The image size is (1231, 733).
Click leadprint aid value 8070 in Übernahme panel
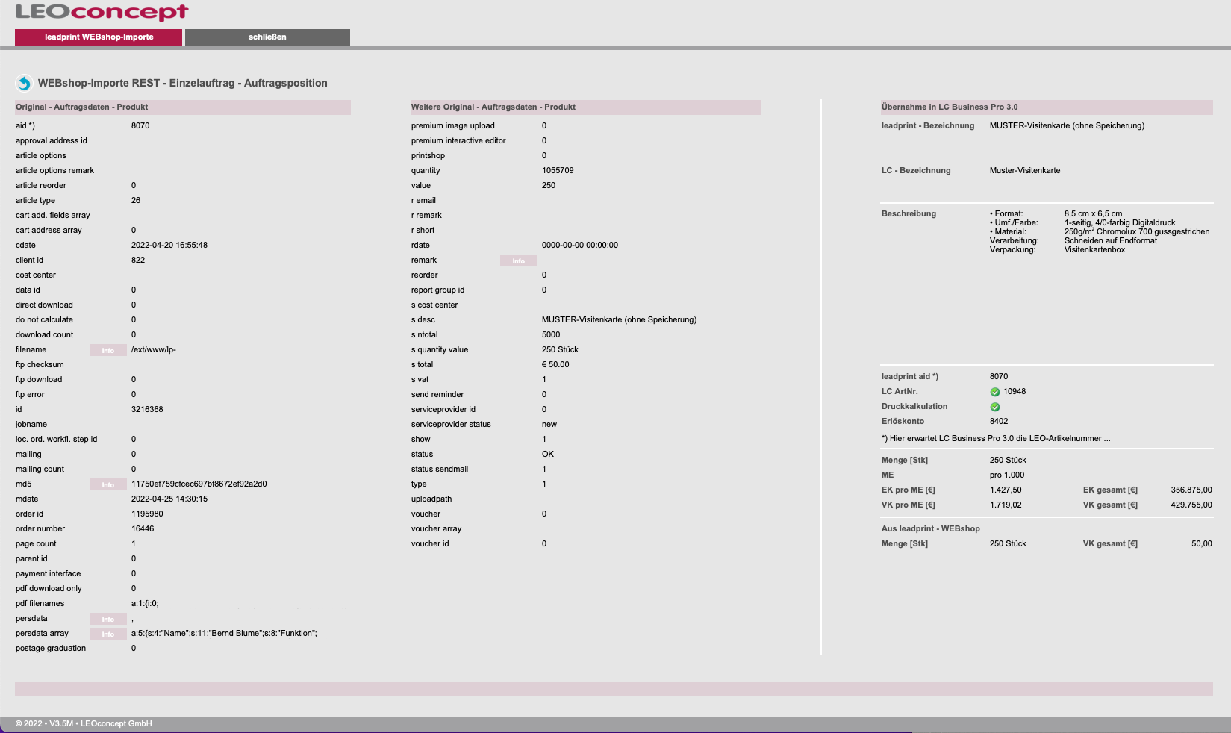(999, 376)
